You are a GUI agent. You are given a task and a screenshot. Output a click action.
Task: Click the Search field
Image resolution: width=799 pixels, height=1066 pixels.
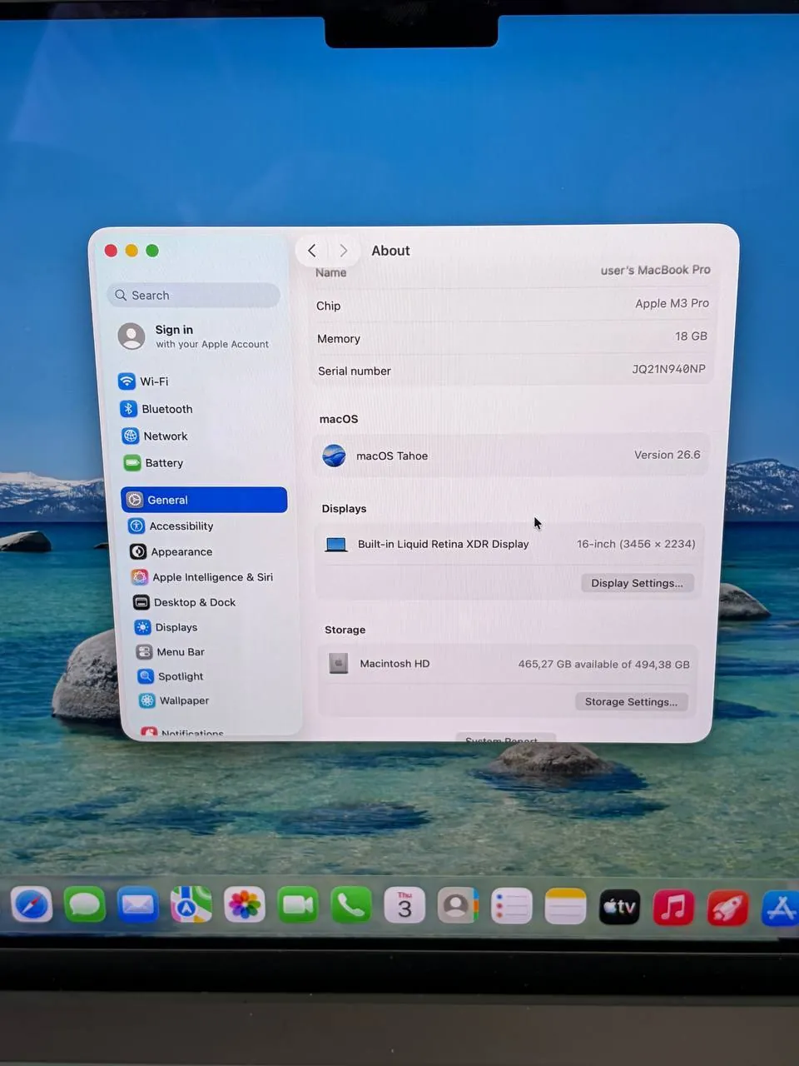point(193,295)
